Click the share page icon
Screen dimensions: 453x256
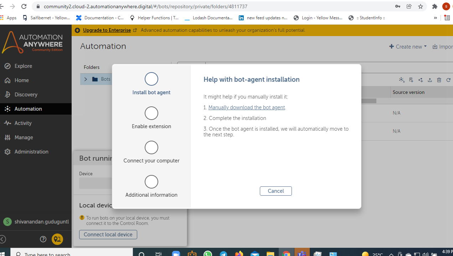[x=409, y=6]
